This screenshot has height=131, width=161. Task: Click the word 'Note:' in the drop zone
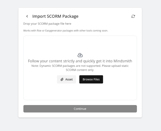tap(35, 66)
